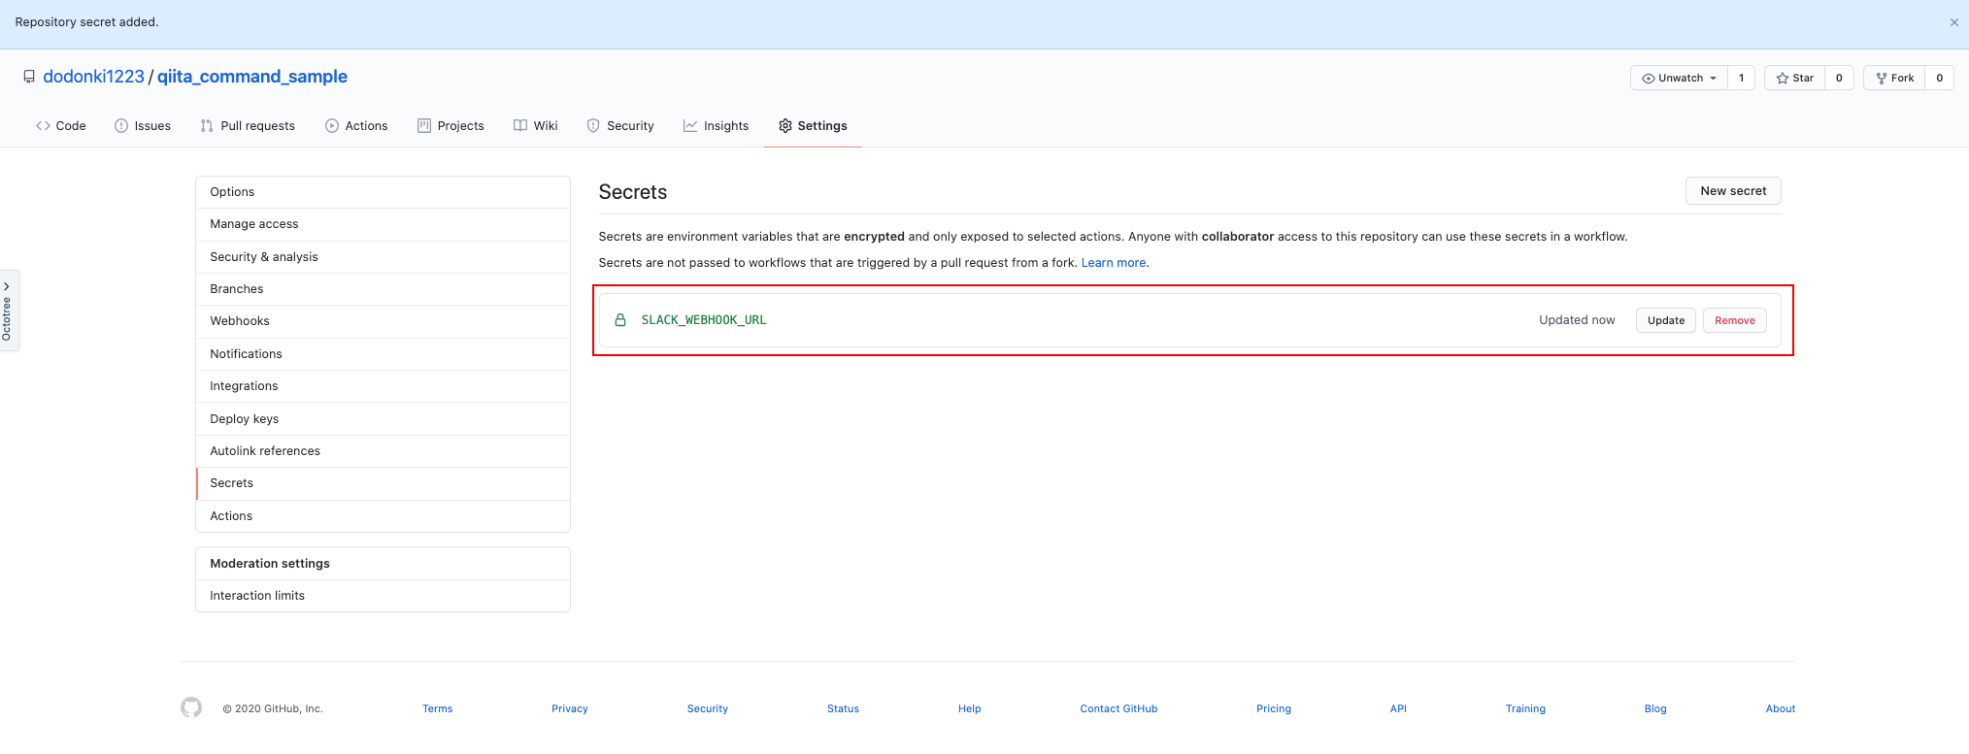
Task: Click the Security shield icon
Action: (x=593, y=126)
